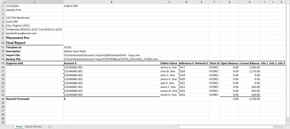Select column B header
The width and height of the screenshot is (290, 129).
pyautogui.click(x=111, y=2)
